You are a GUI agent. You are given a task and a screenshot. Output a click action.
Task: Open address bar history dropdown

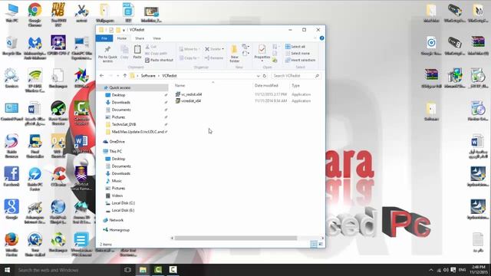click(x=258, y=76)
